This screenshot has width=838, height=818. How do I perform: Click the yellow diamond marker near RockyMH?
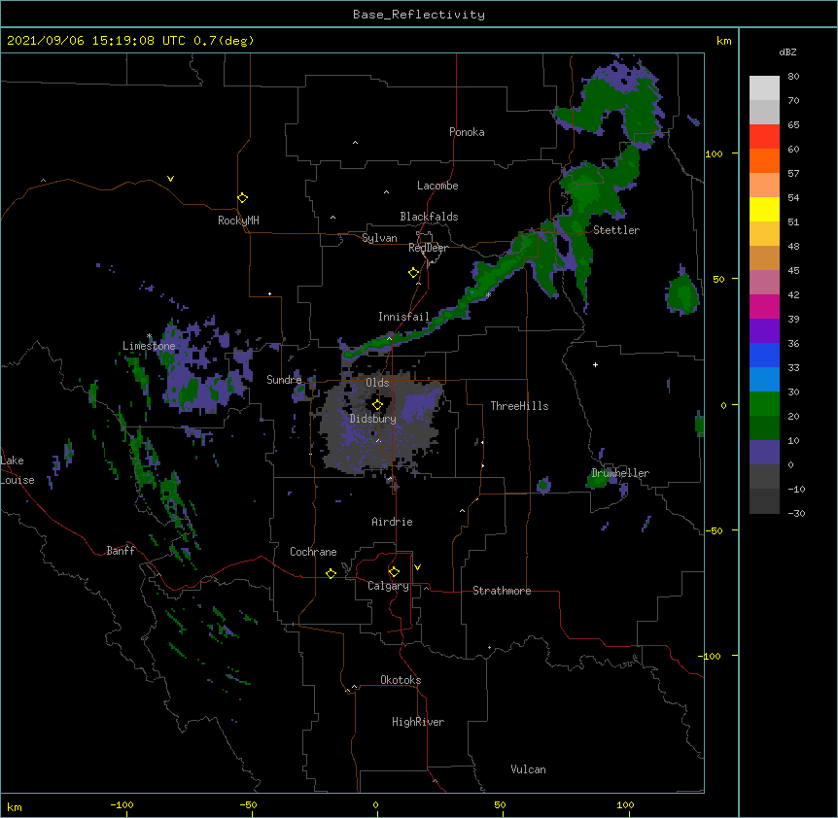point(242,198)
